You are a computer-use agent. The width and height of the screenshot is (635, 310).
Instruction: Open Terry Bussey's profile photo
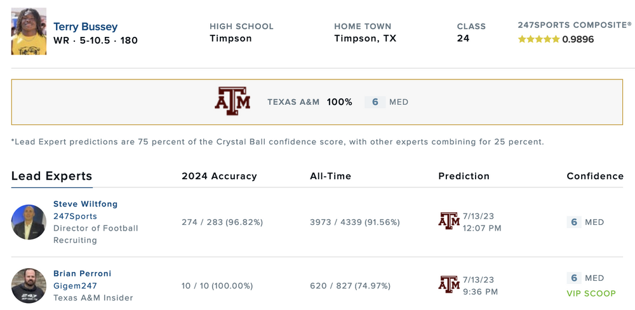click(x=29, y=32)
